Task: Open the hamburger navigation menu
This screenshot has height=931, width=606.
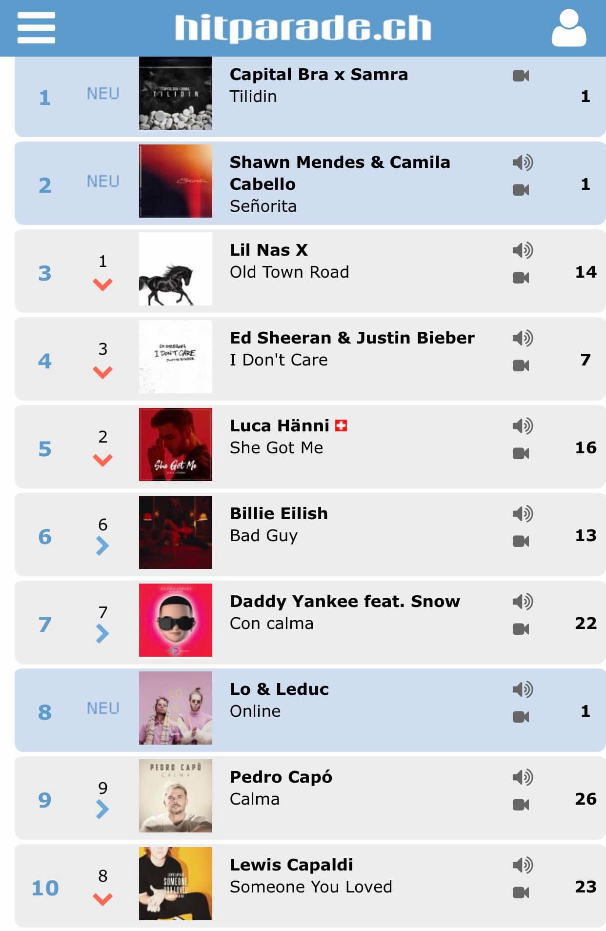Action: pyautogui.click(x=36, y=28)
